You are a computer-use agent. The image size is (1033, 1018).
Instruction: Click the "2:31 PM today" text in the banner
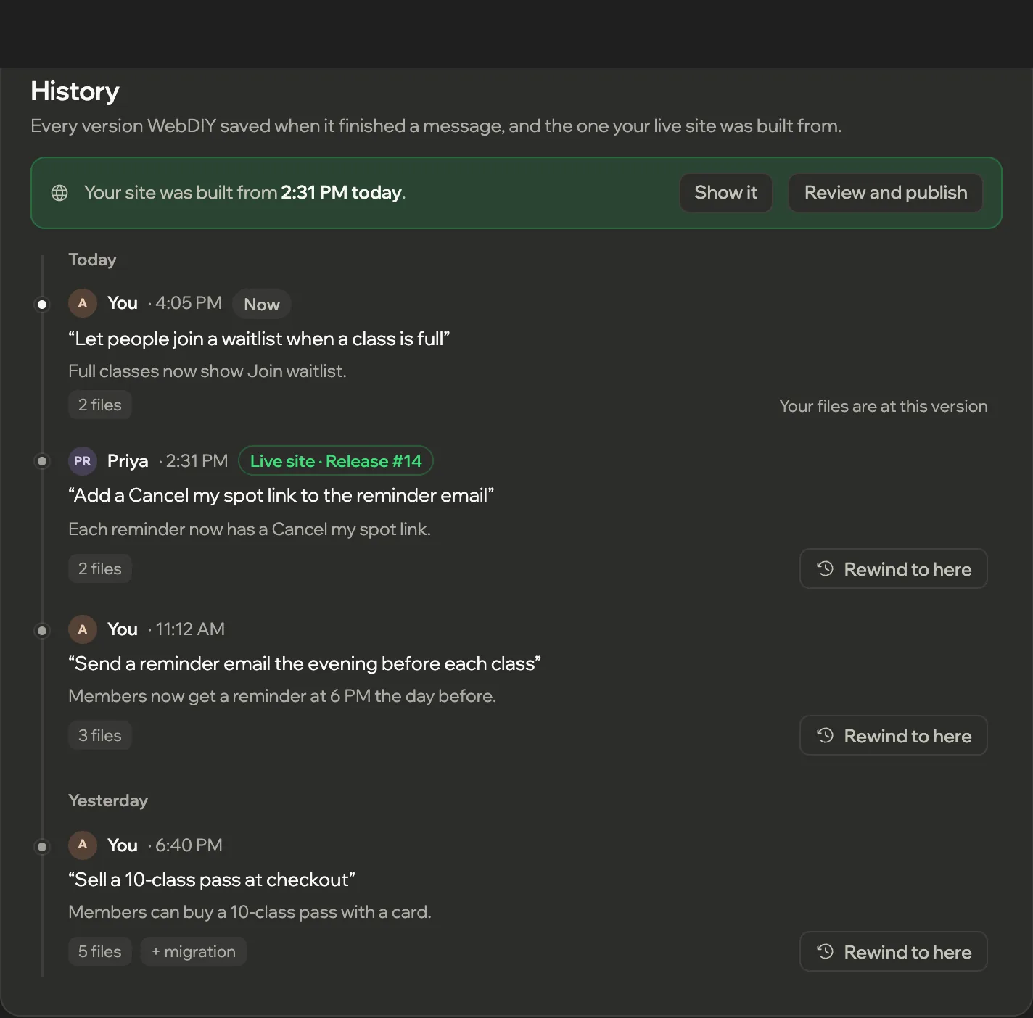tap(342, 193)
